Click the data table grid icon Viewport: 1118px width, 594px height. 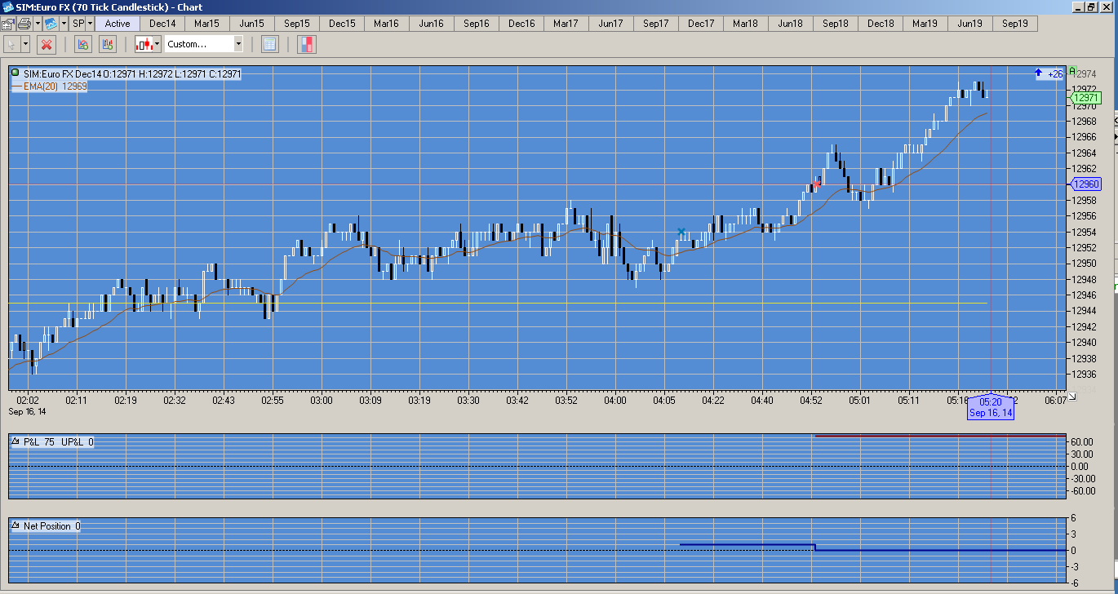coord(270,44)
